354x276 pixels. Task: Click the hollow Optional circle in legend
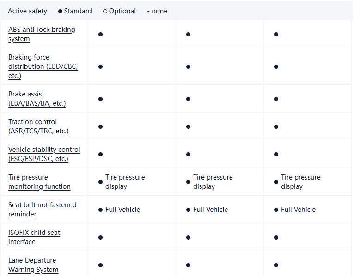point(105,11)
